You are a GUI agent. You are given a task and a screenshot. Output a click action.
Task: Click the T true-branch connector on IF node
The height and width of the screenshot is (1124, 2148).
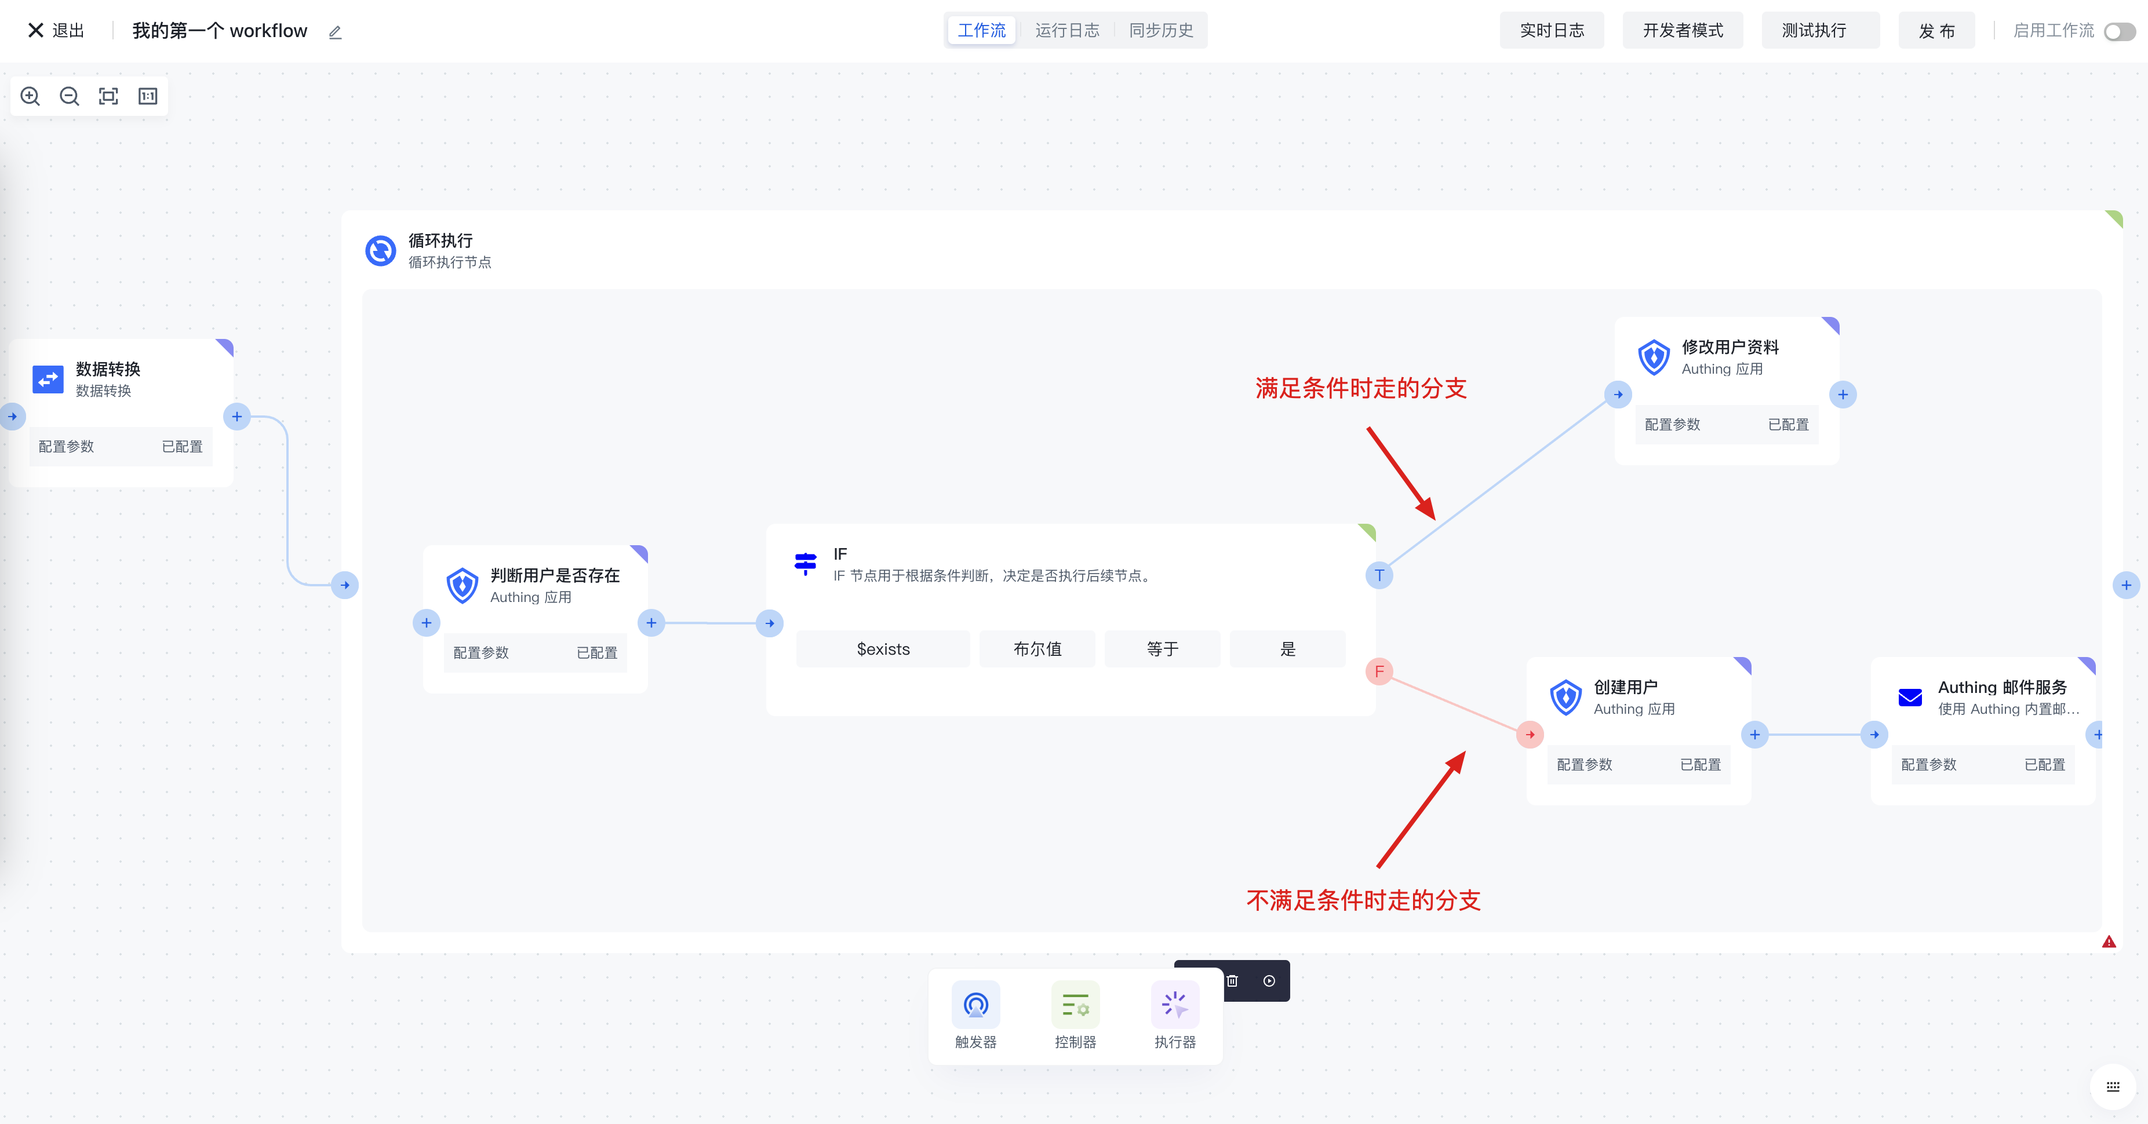coord(1379,575)
